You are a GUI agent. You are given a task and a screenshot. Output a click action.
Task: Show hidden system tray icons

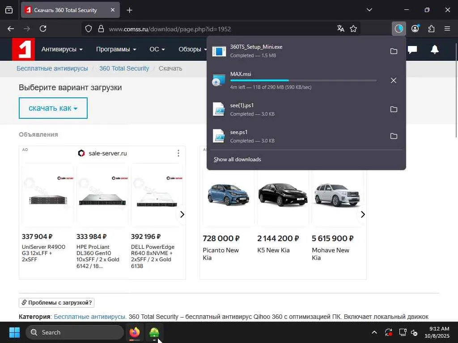pyautogui.click(x=374, y=332)
